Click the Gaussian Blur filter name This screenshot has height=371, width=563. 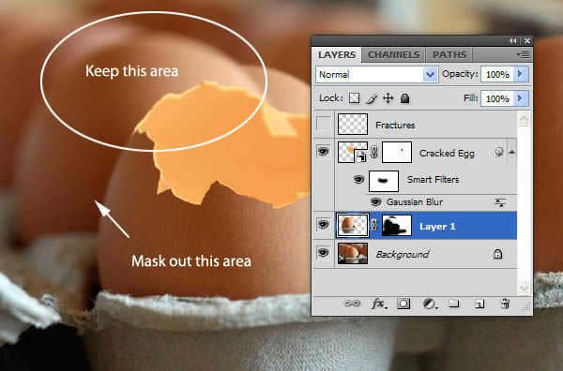pos(415,202)
